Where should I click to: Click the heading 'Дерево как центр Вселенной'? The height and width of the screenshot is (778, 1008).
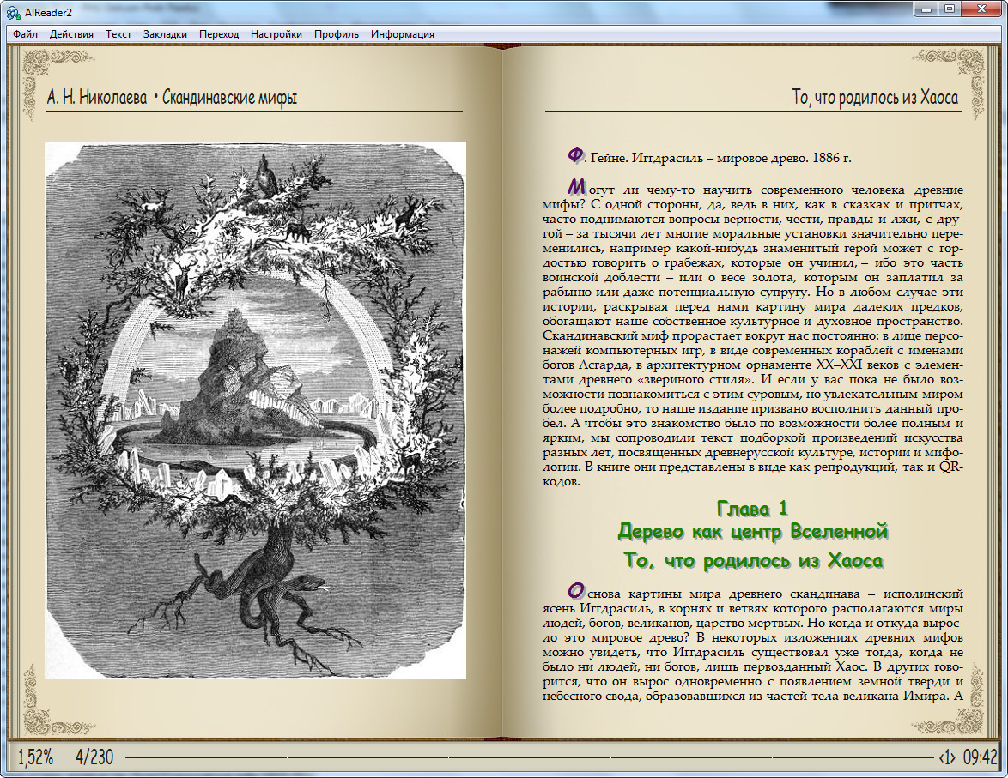coord(752,532)
